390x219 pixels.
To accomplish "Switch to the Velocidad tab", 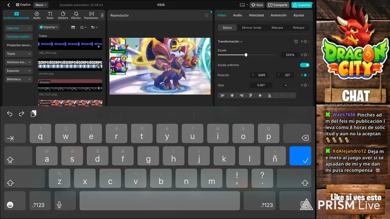I will [256, 15].
